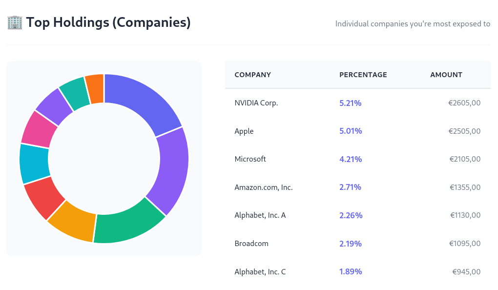Select Broadcom's 2.19% value

coord(351,243)
